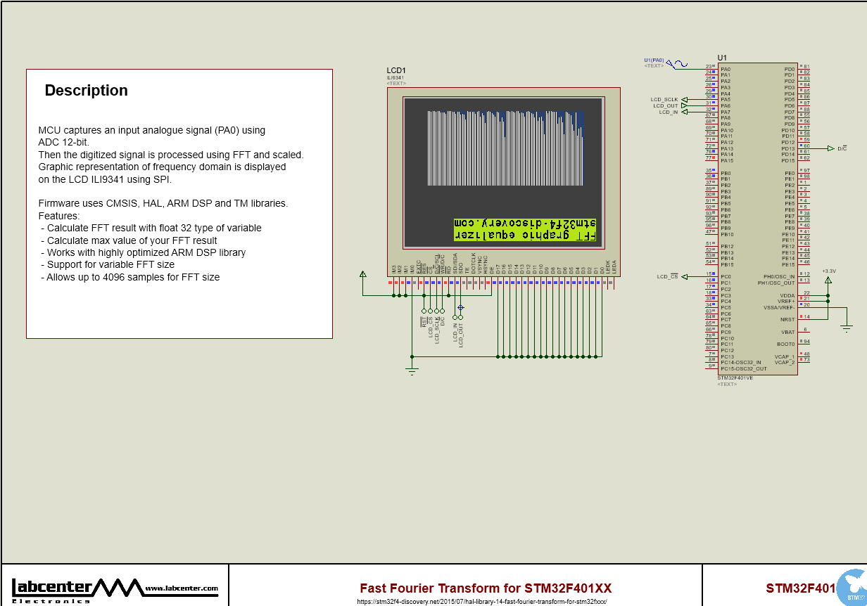Select the LCD_IN terminal arrow on PA7
The height and width of the screenshot is (606, 867).
pyautogui.click(x=684, y=112)
